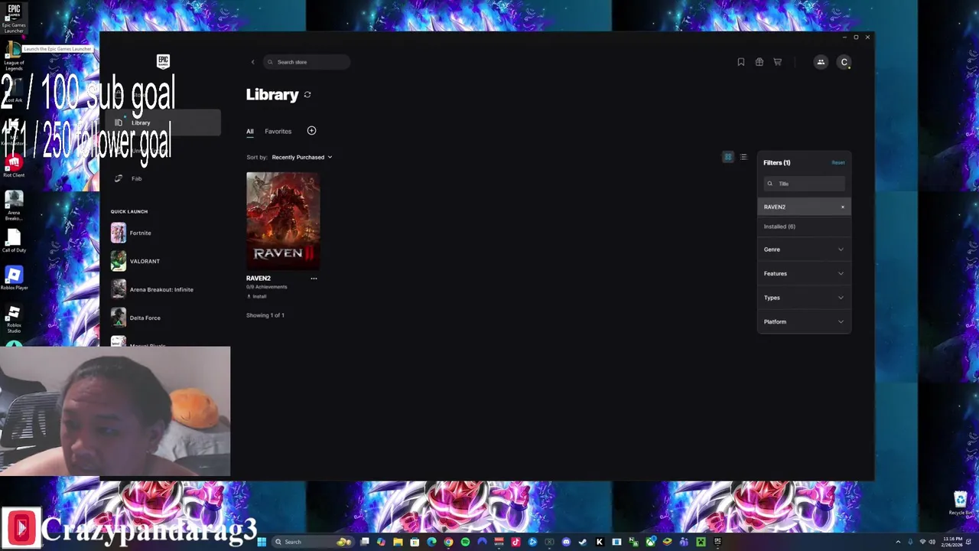Click the RAVEN2 title text under cover
Image resolution: width=979 pixels, height=551 pixels.
click(x=259, y=279)
